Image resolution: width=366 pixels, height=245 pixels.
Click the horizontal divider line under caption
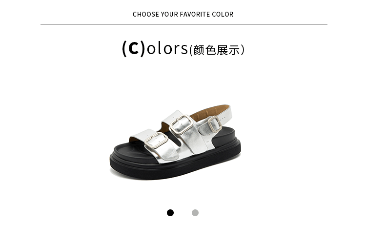[x=183, y=24]
